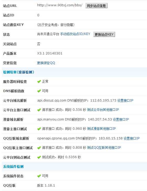Click the site URL http://www.90txj.com/bbs/ text
The image size is (147, 191).
60,5
